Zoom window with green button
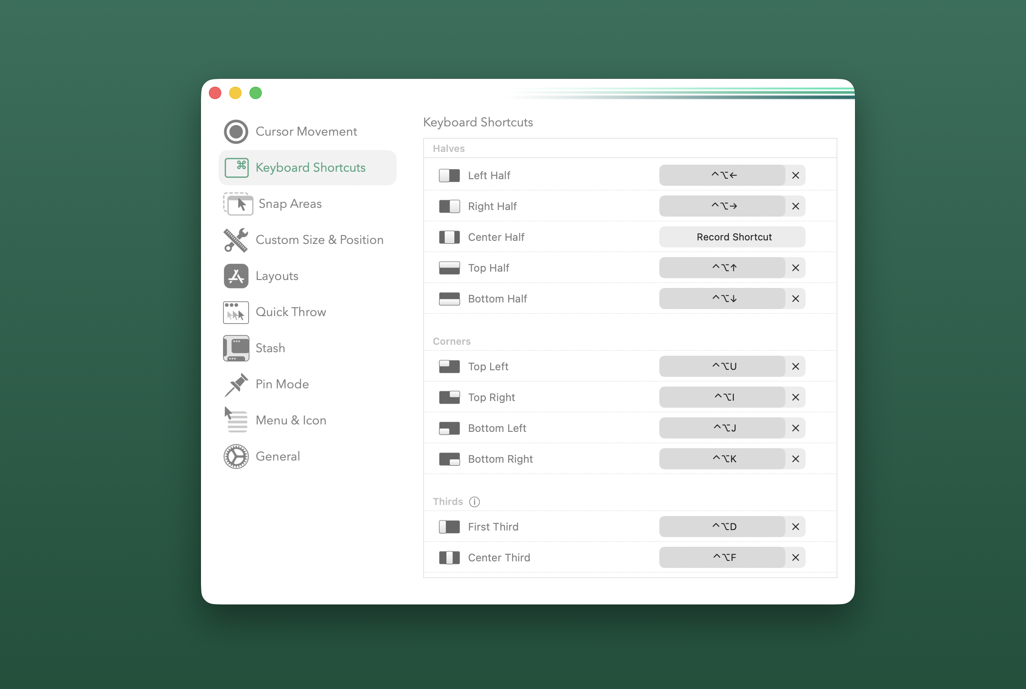This screenshot has width=1026, height=689. (x=256, y=93)
